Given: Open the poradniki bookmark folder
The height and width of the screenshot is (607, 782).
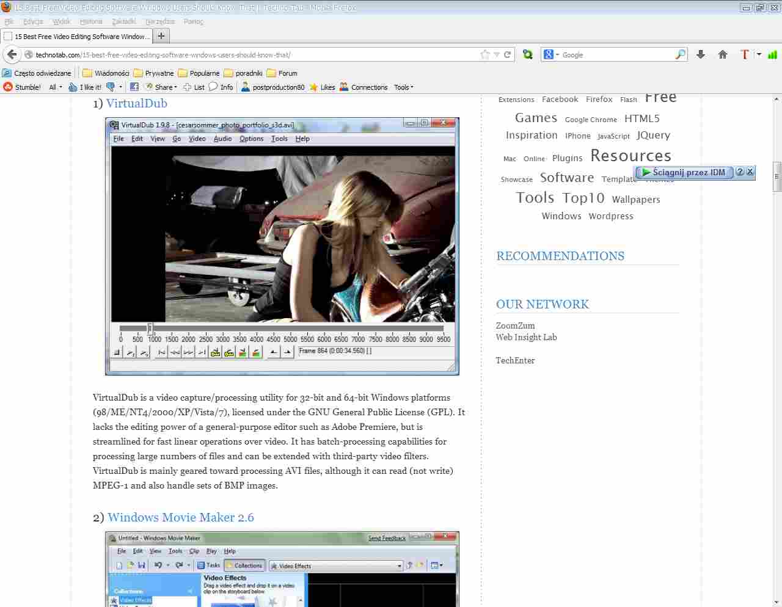Looking at the screenshot, I should pyautogui.click(x=243, y=73).
